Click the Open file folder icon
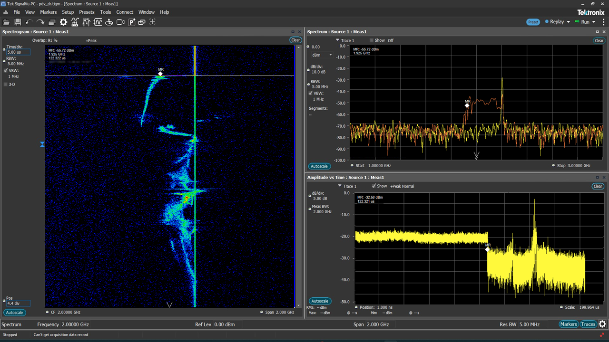The width and height of the screenshot is (609, 342). [6, 22]
